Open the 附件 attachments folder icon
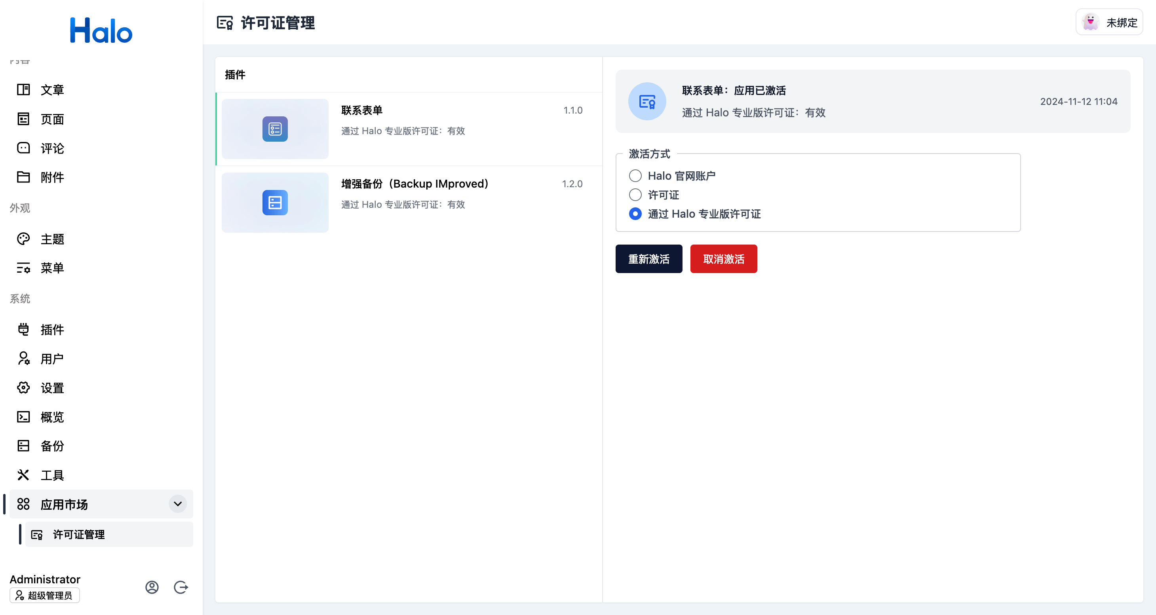 (x=23, y=177)
